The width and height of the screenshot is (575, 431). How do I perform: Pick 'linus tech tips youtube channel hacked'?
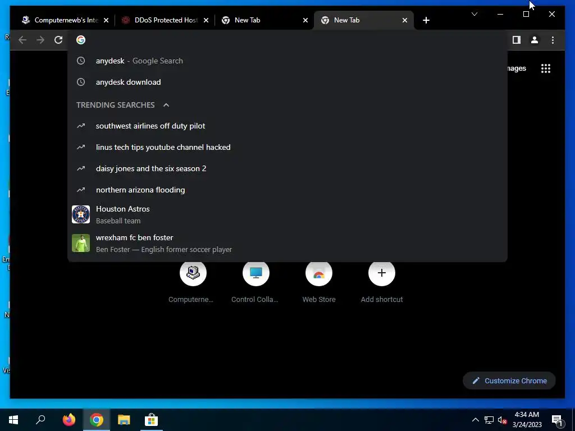(x=287, y=148)
